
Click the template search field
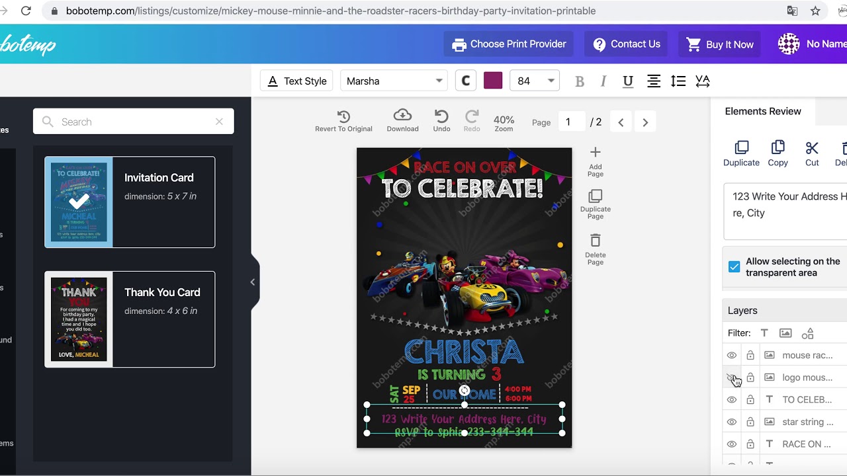coord(134,122)
